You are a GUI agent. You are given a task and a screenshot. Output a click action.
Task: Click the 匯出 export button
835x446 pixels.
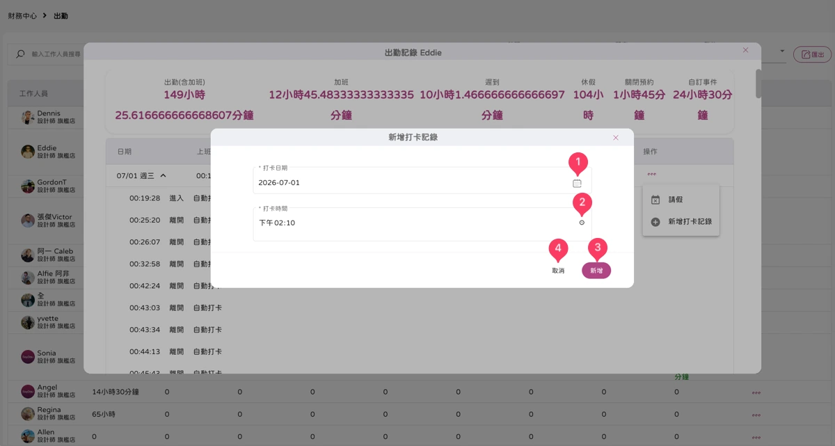click(813, 54)
